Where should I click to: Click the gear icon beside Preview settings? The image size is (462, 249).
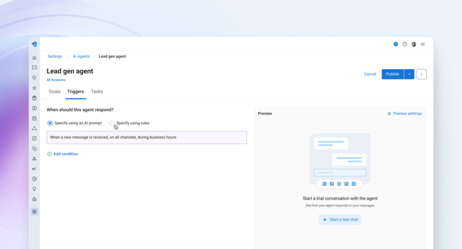(389, 113)
